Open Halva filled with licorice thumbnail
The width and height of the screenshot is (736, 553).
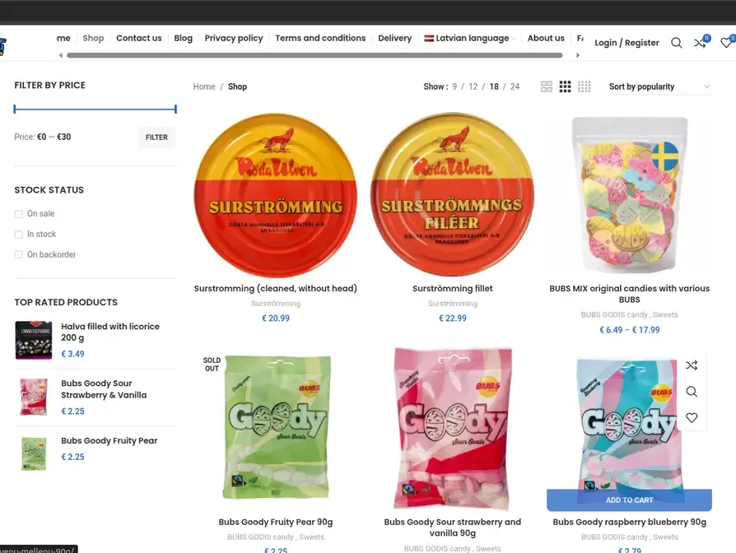[x=34, y=340]
